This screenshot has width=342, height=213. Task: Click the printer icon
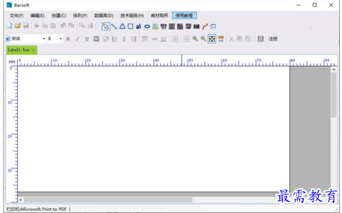[90, 26]
